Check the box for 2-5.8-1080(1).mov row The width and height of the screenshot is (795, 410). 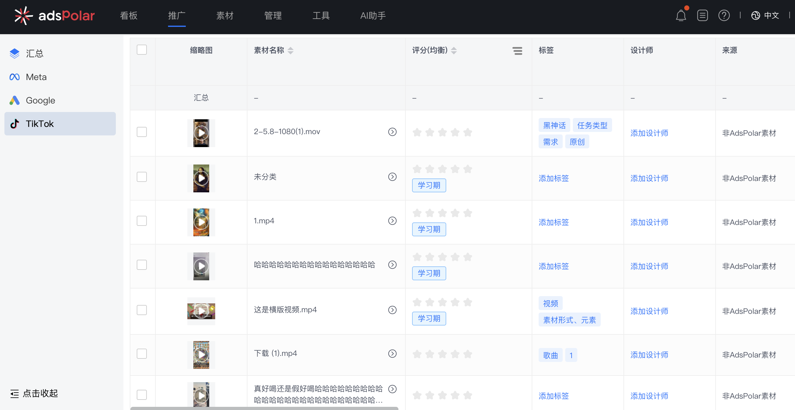tap(142, 132)
